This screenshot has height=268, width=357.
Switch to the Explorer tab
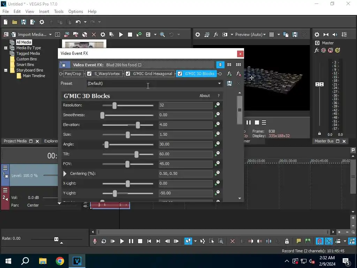pos(51,141)
